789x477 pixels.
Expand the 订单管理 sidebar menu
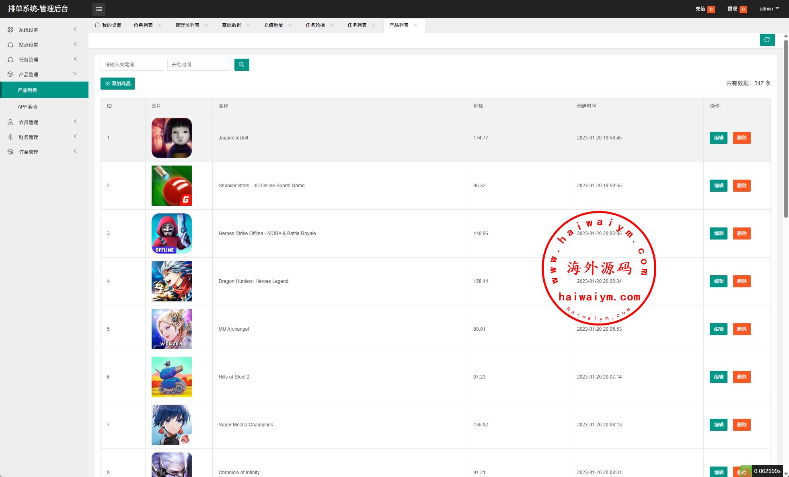[x=28, y=152]
